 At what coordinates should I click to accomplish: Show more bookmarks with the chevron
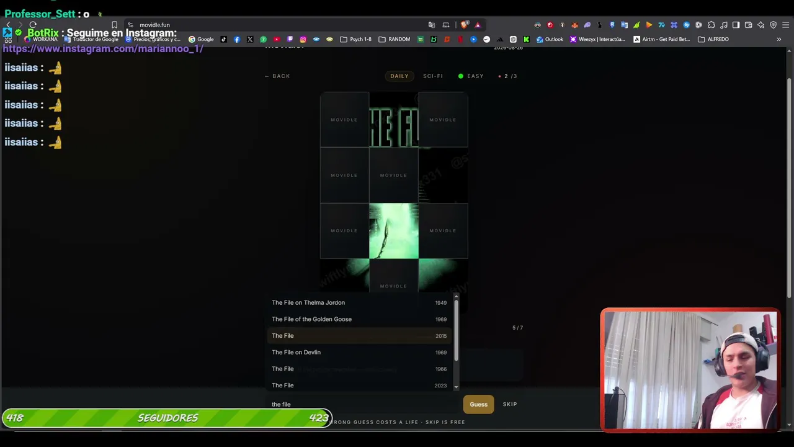point(778,39)
